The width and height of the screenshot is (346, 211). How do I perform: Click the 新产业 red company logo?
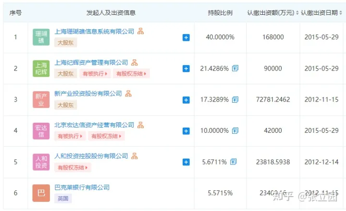pyautogui.click(x=41, y=100)
